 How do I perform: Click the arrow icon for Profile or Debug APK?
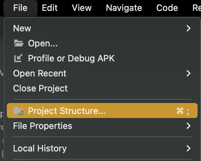(18, 58)
